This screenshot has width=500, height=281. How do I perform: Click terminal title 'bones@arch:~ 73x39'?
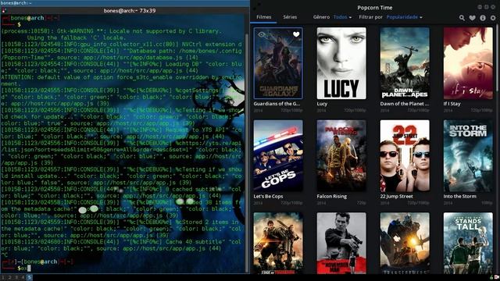130,10
